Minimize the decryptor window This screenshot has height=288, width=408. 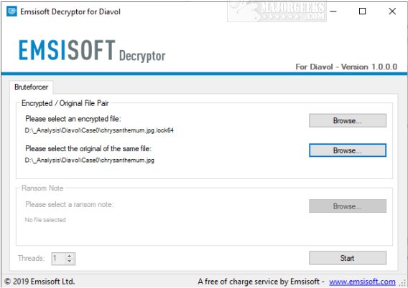tap(333, 11)
